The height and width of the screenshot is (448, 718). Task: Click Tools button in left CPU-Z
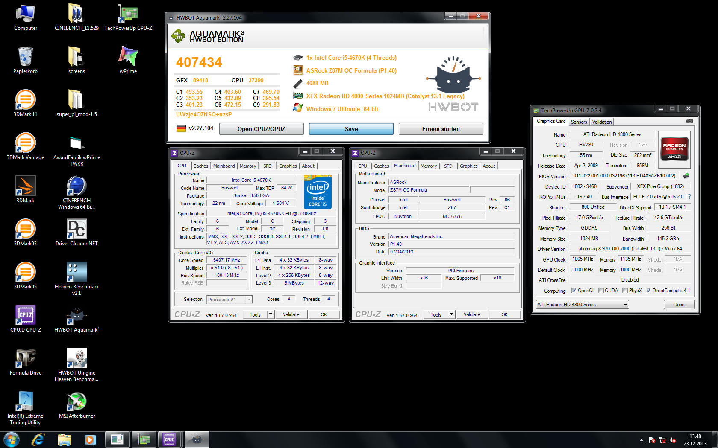tap(255, 314)
